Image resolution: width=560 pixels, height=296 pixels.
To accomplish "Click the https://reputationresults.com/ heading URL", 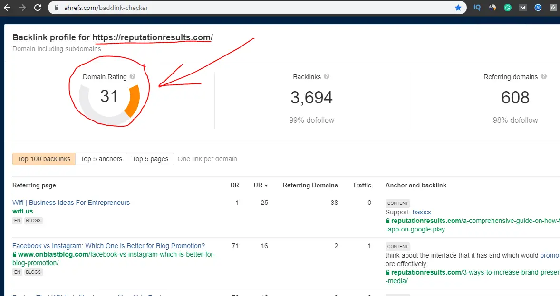I will pyautogui.click(x=153, y=37).
